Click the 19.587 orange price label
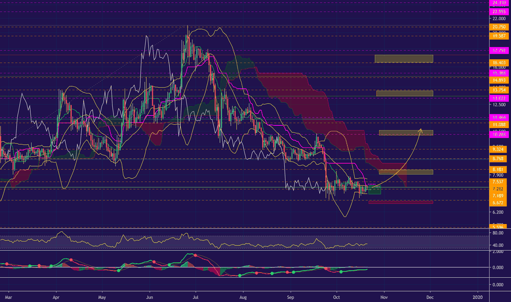 pos(499,36)
